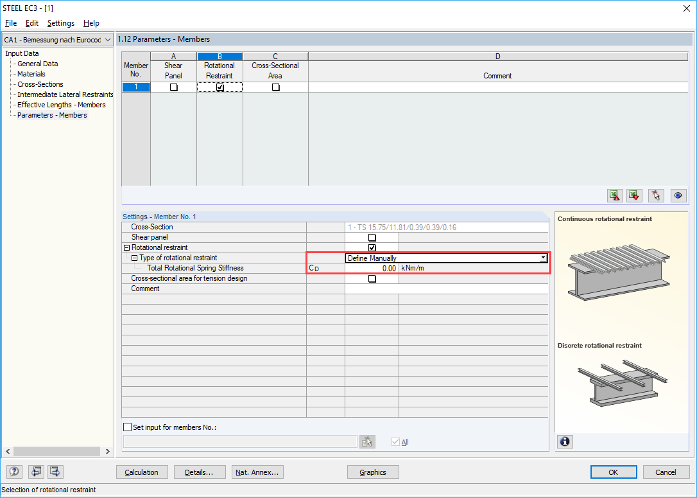Import table data from Excel
This screenshot has width=697, height=498.
pos(614,195)
